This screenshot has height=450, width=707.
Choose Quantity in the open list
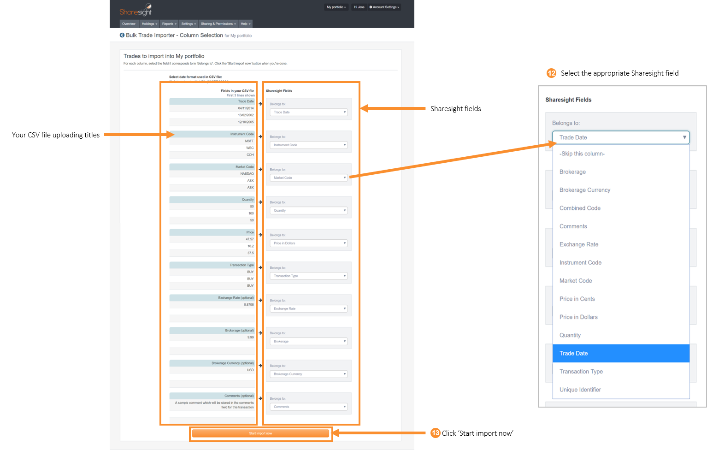(621, 335)
